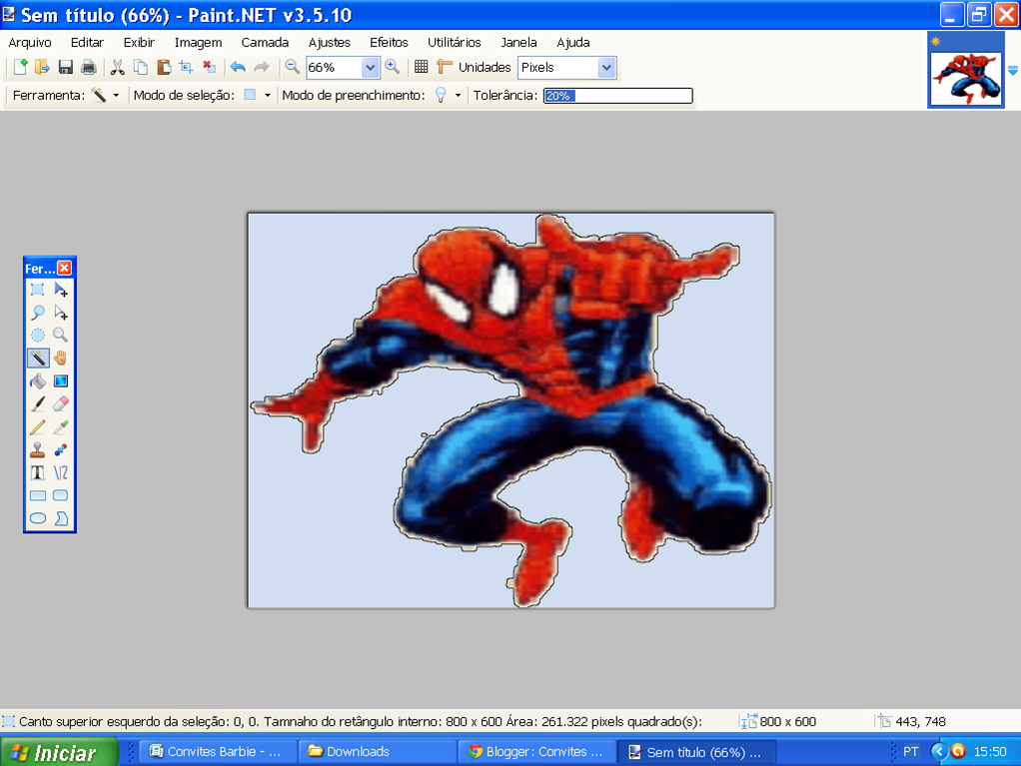Crop to selection using the crop icon
Viewport: 1021px width, 766px height.
coord(186,67)
